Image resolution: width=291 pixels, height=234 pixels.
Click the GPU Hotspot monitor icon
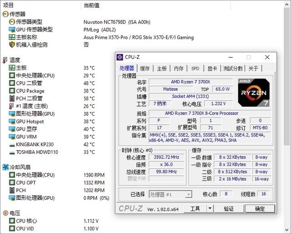coord(12,122)
